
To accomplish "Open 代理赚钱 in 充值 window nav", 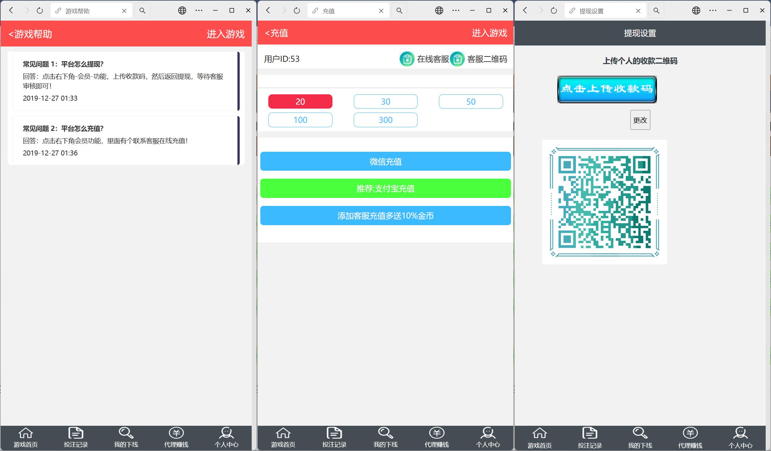I will [x=437, y=438].
